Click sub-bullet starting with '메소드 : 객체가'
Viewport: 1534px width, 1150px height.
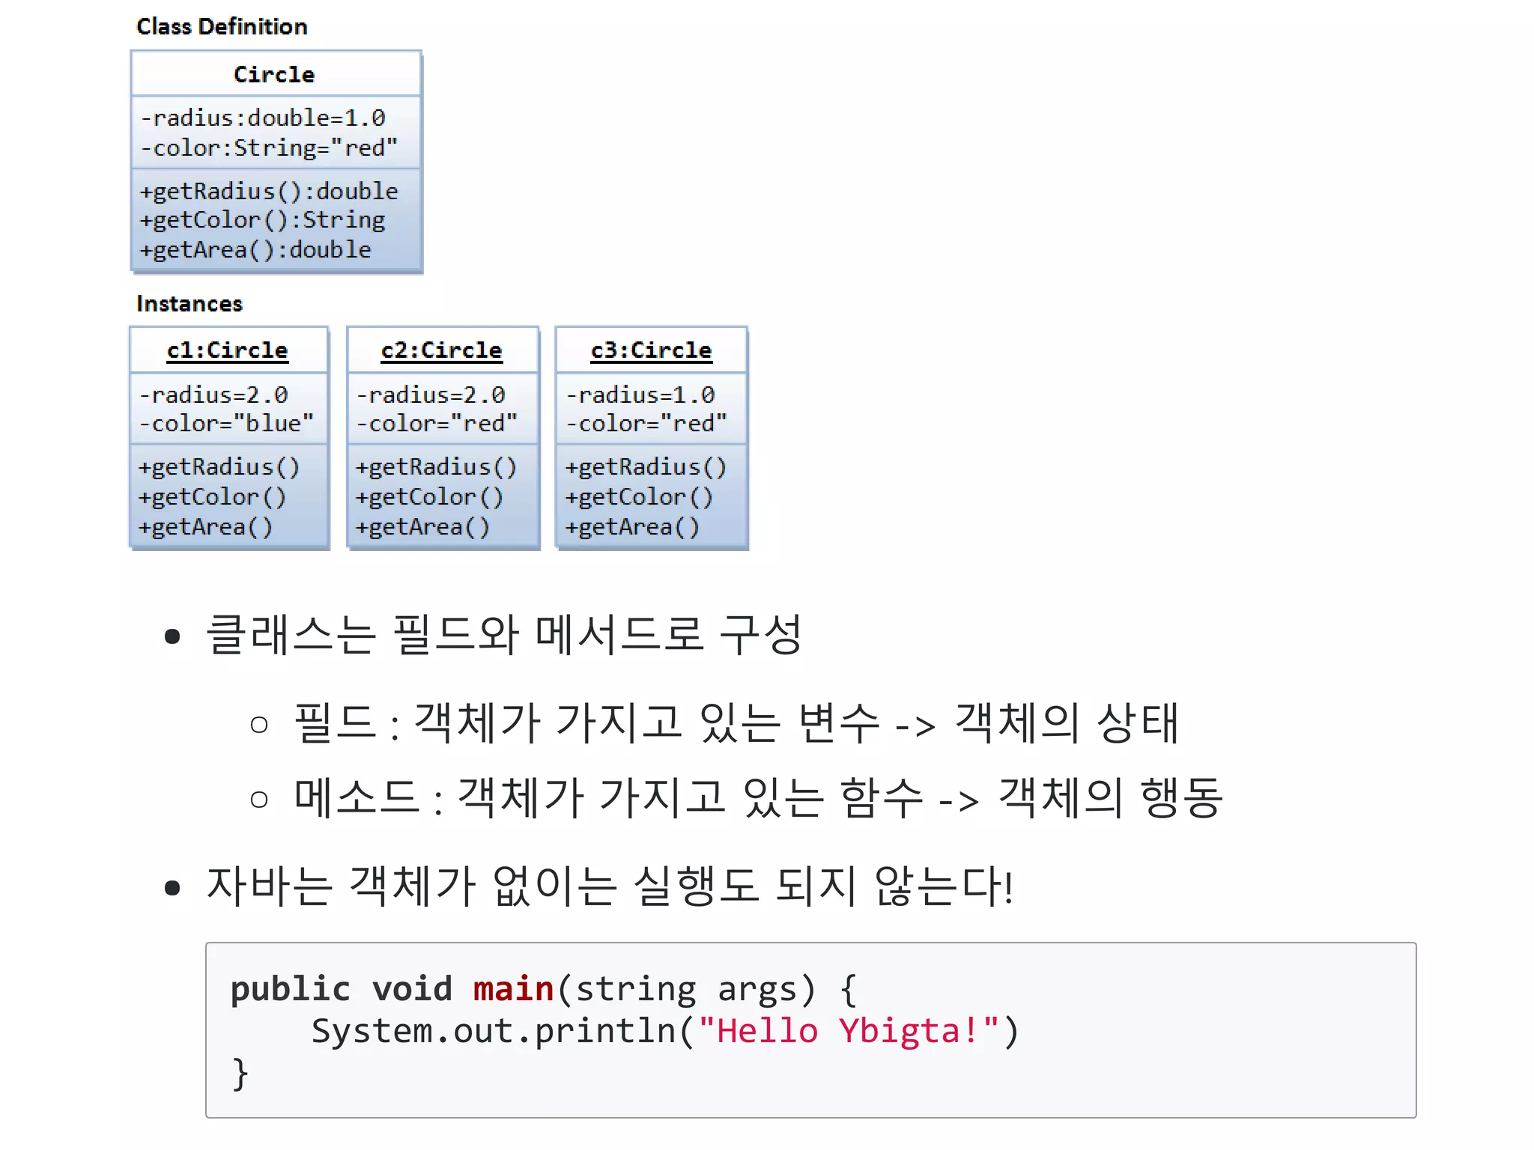[759, 797]
